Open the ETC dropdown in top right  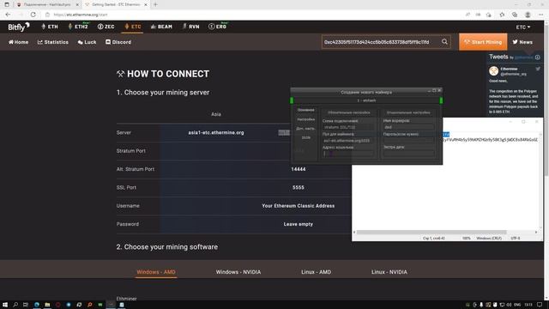tap(523, 27)
